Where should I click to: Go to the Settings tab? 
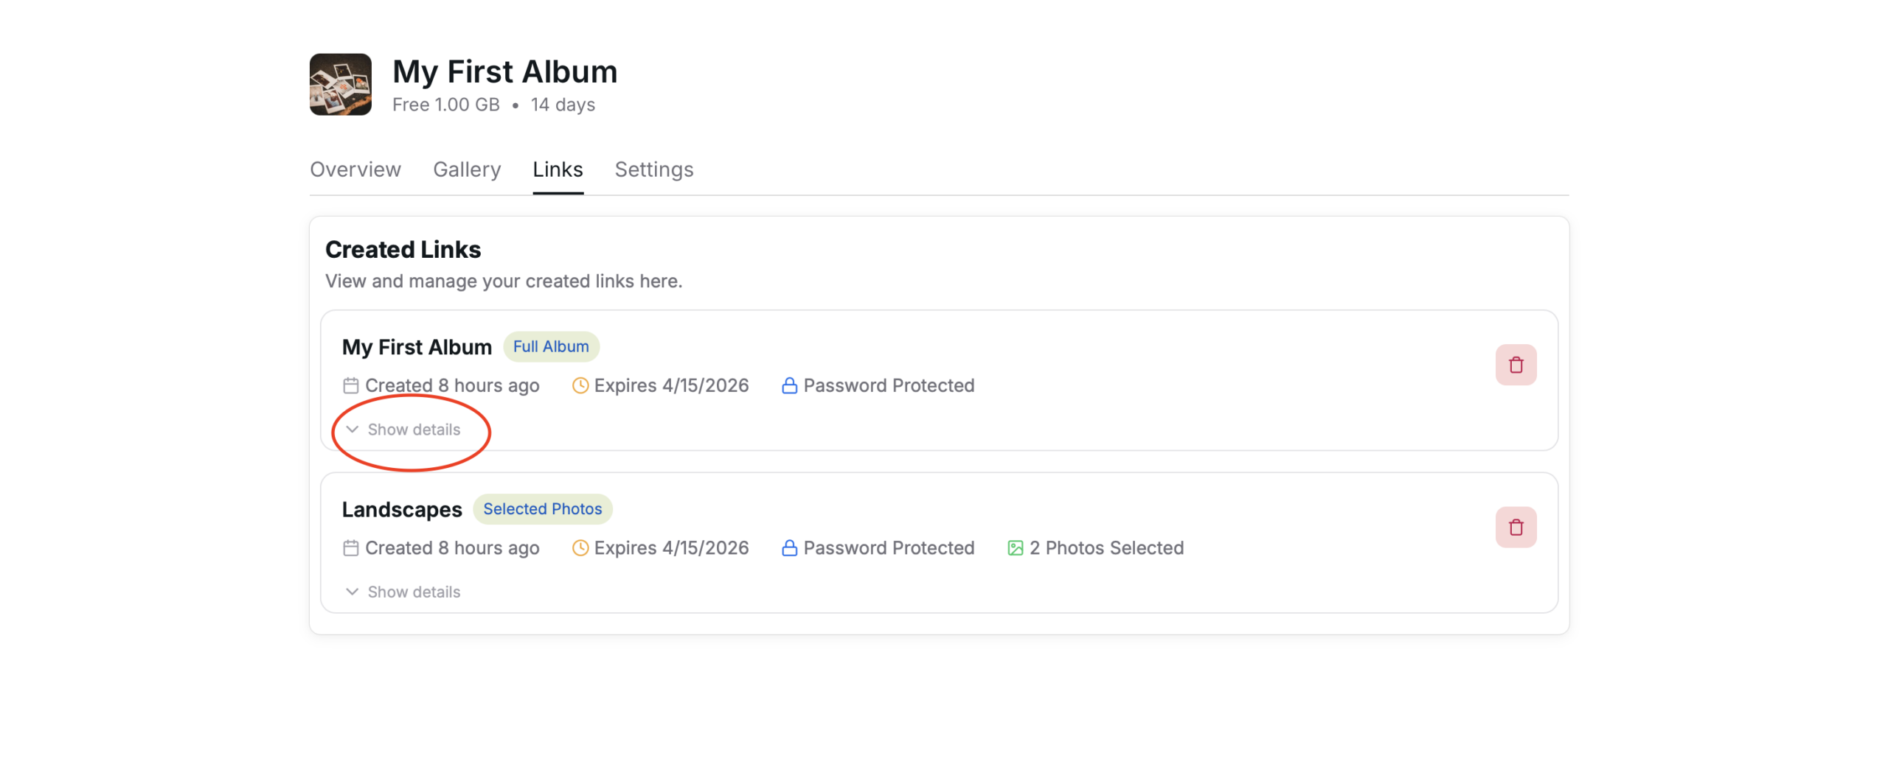coord(653,169)
